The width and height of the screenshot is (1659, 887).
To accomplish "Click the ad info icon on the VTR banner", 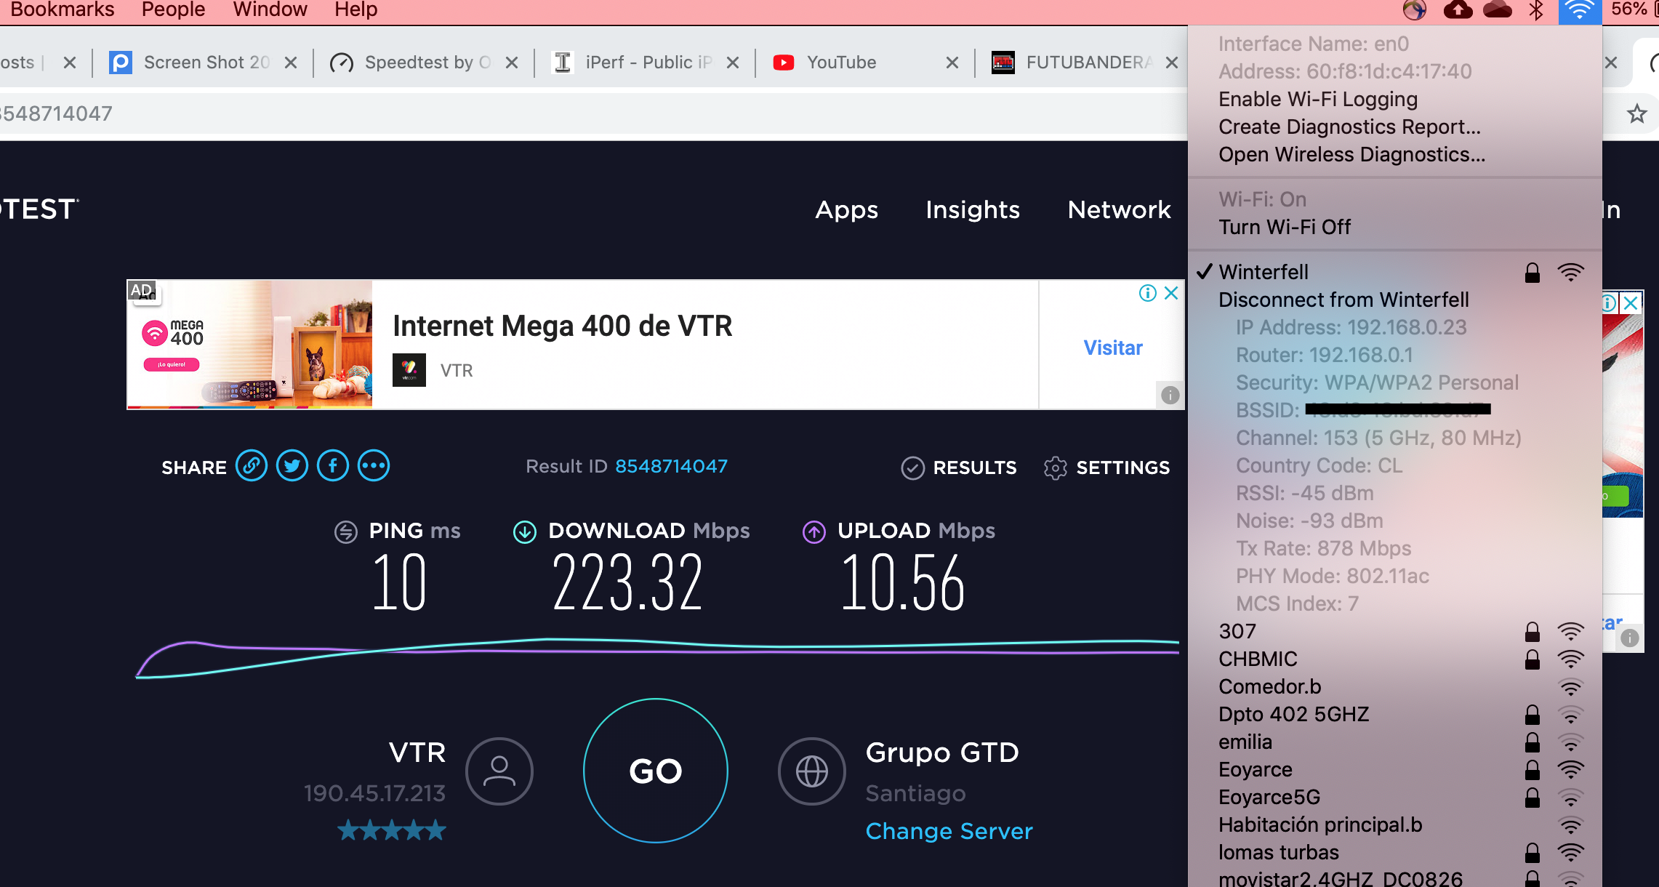I will point(1147,293).
